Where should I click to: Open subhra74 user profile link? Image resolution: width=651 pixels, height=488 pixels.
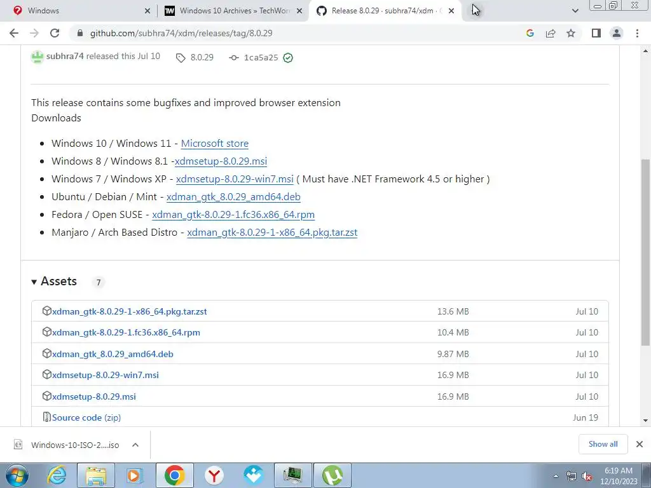[x=65, y=56]
